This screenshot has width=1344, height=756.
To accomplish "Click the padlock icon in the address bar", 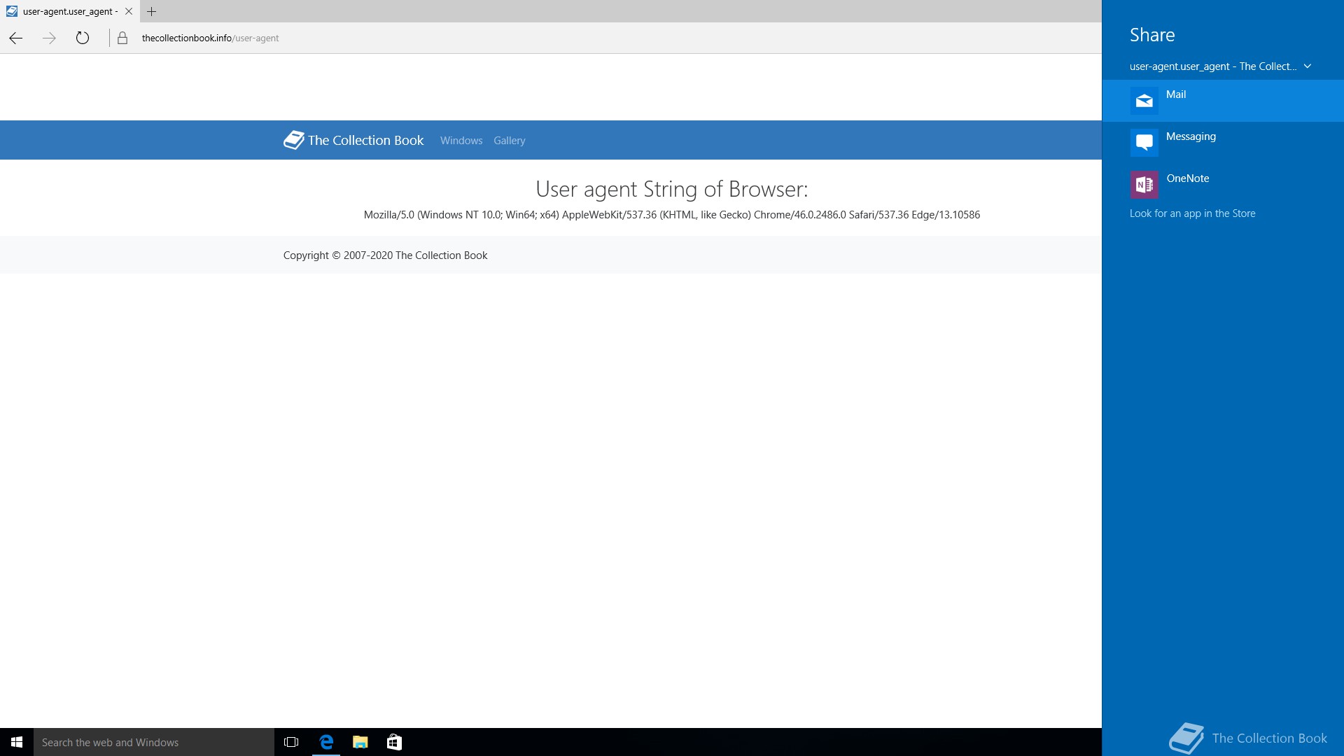I will [122, 38].
